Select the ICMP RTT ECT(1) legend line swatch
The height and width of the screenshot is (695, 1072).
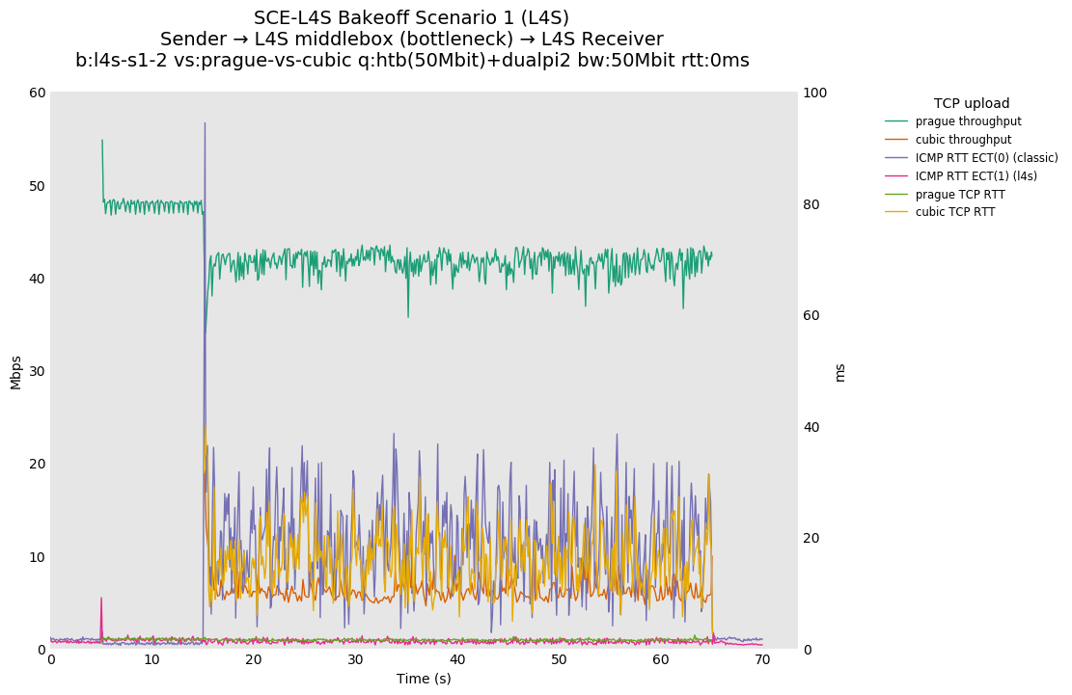tap(896, 176)
